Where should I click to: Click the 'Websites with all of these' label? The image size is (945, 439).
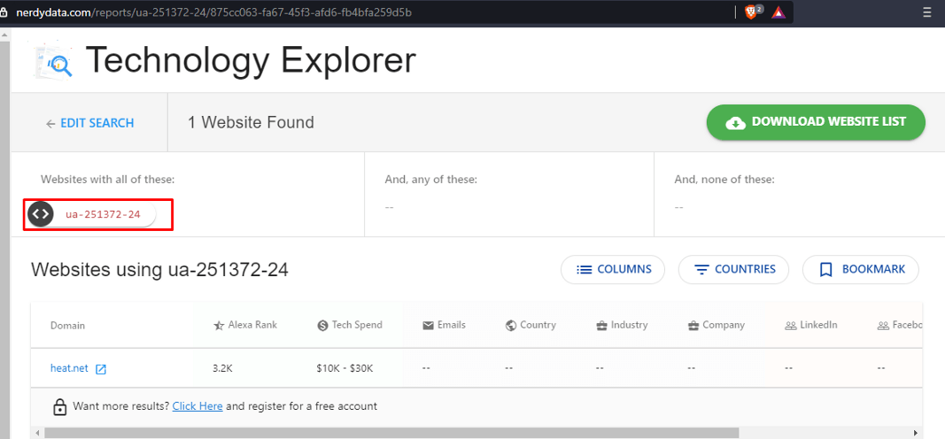[108, 180]
